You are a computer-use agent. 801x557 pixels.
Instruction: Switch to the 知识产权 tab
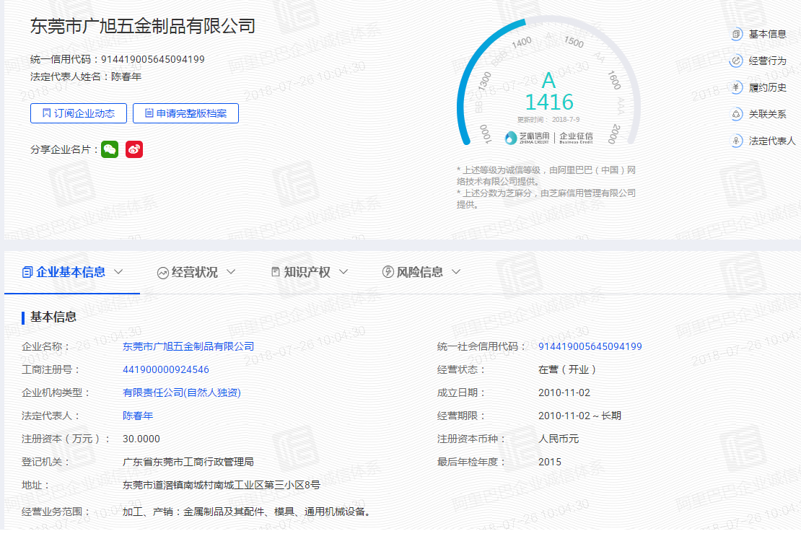point(307,272)
